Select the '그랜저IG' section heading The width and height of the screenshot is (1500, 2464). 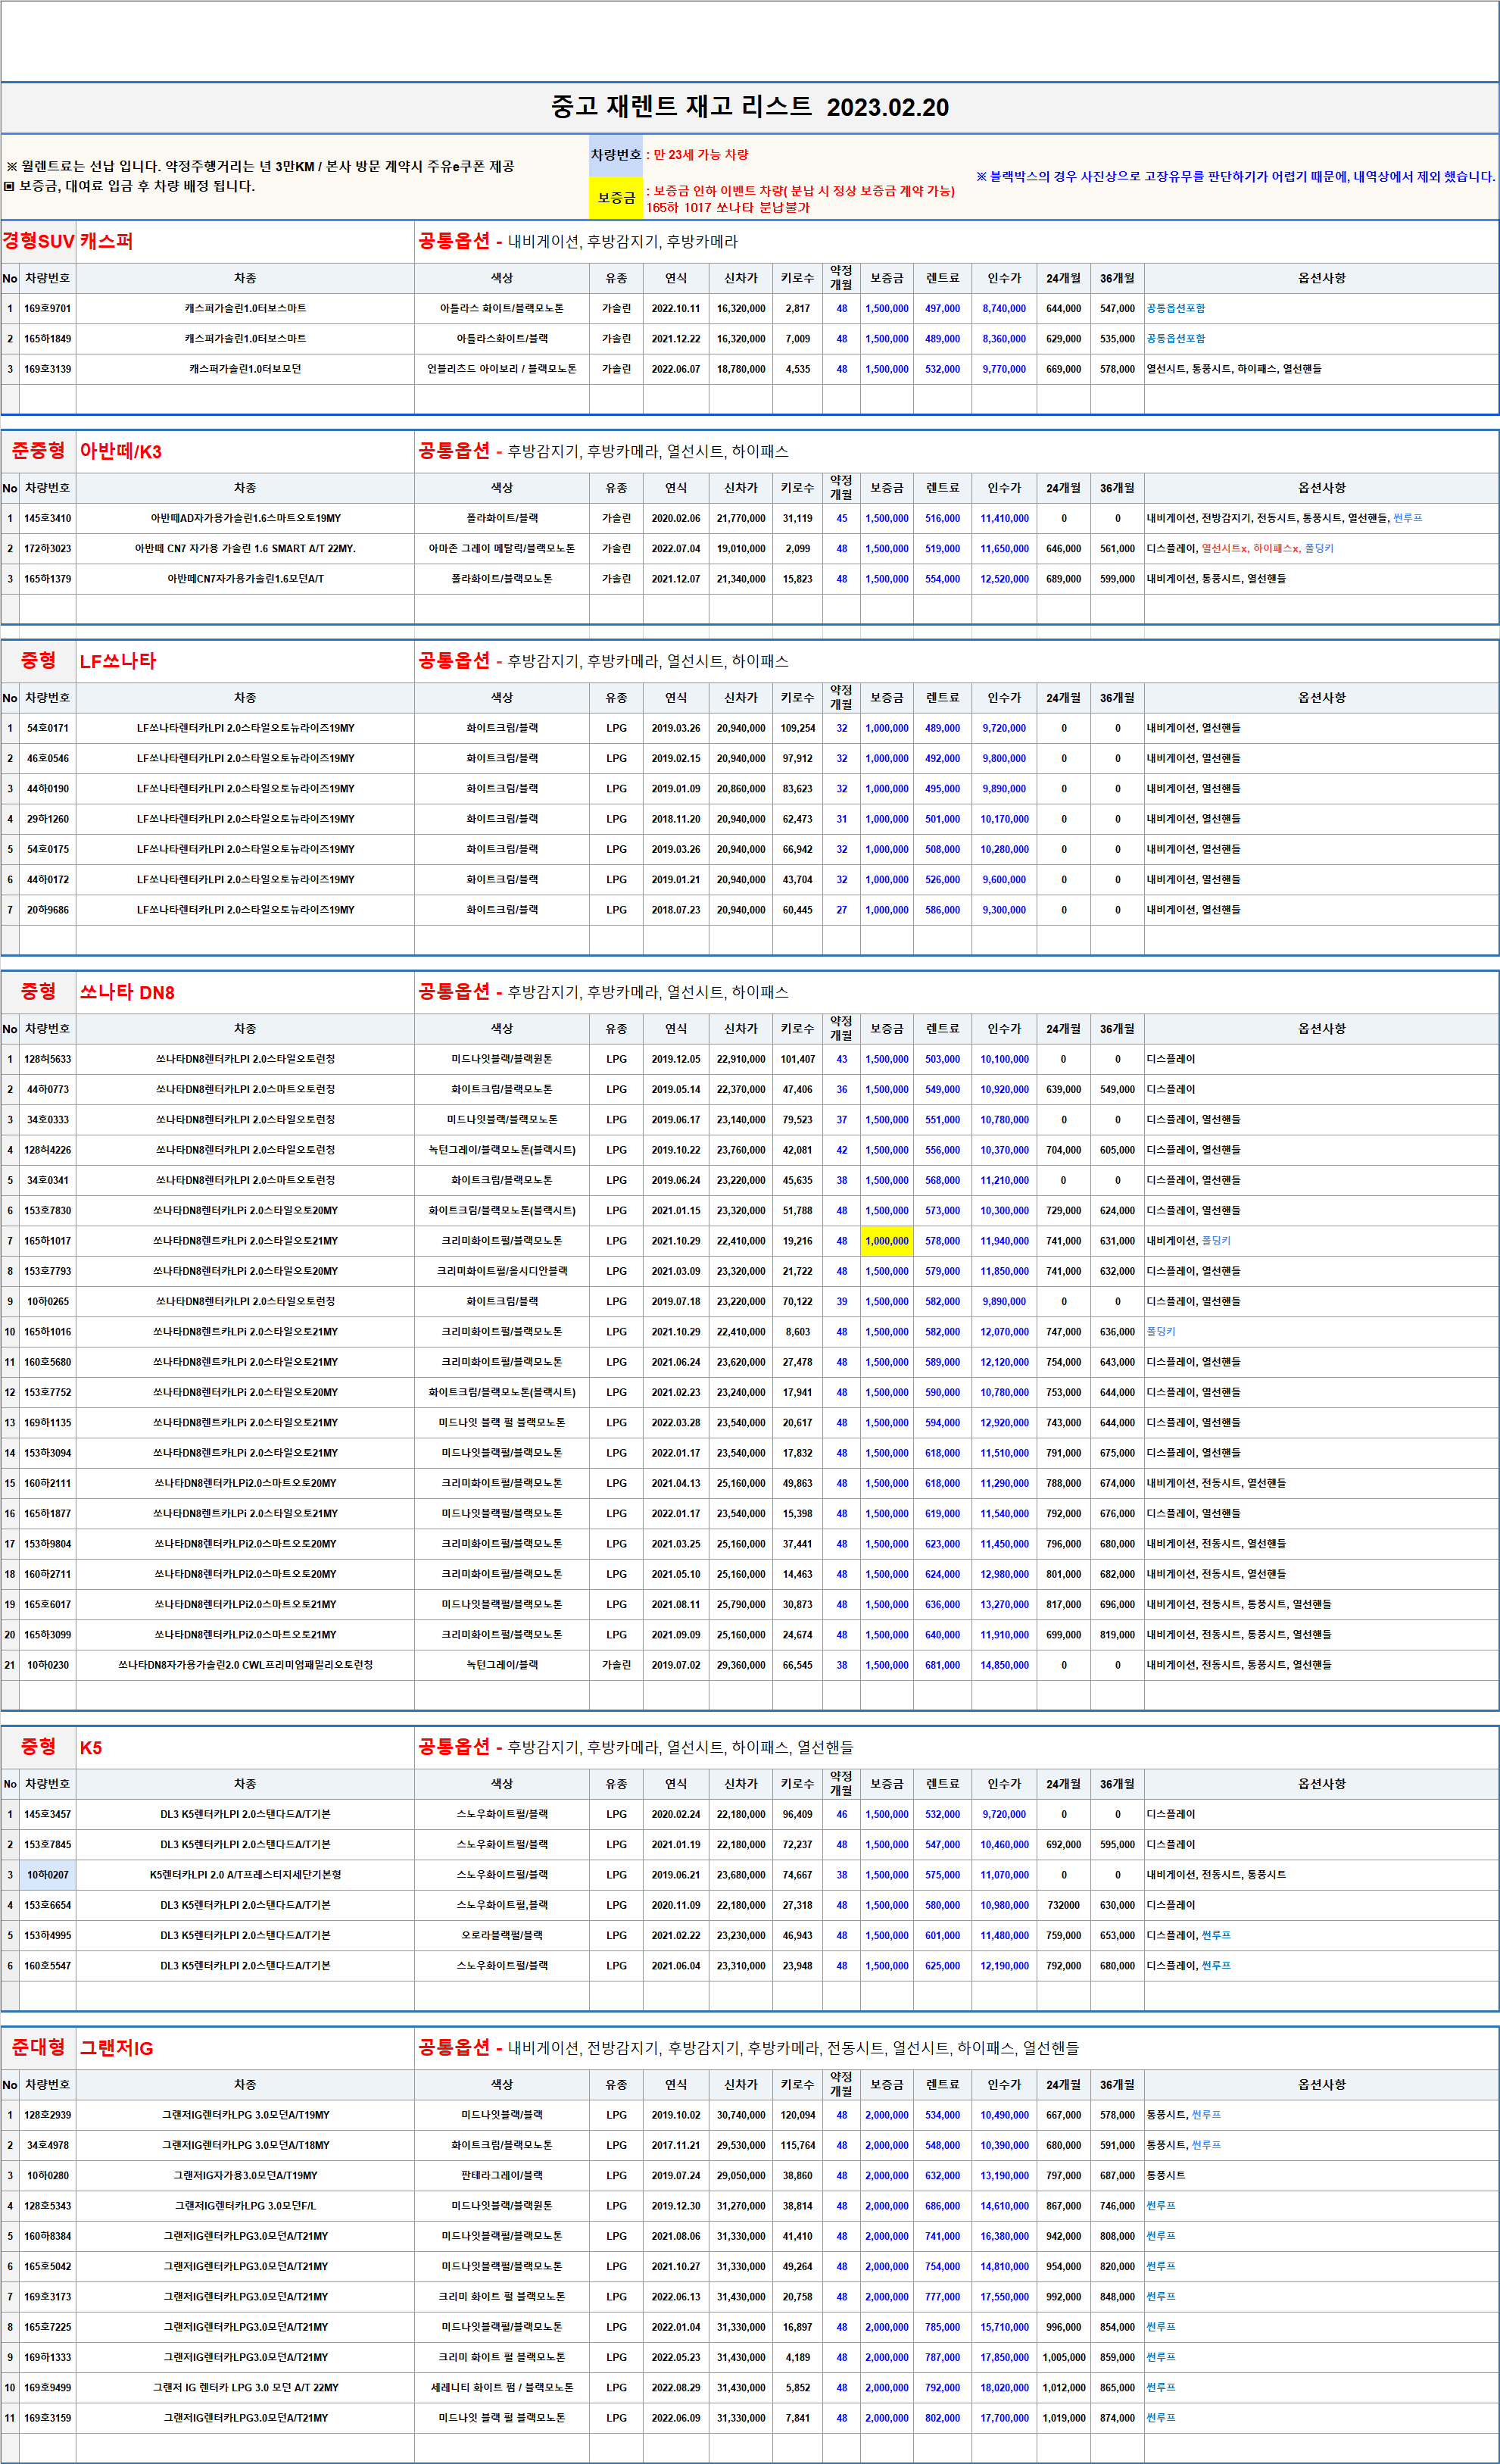click(117, 2049)
